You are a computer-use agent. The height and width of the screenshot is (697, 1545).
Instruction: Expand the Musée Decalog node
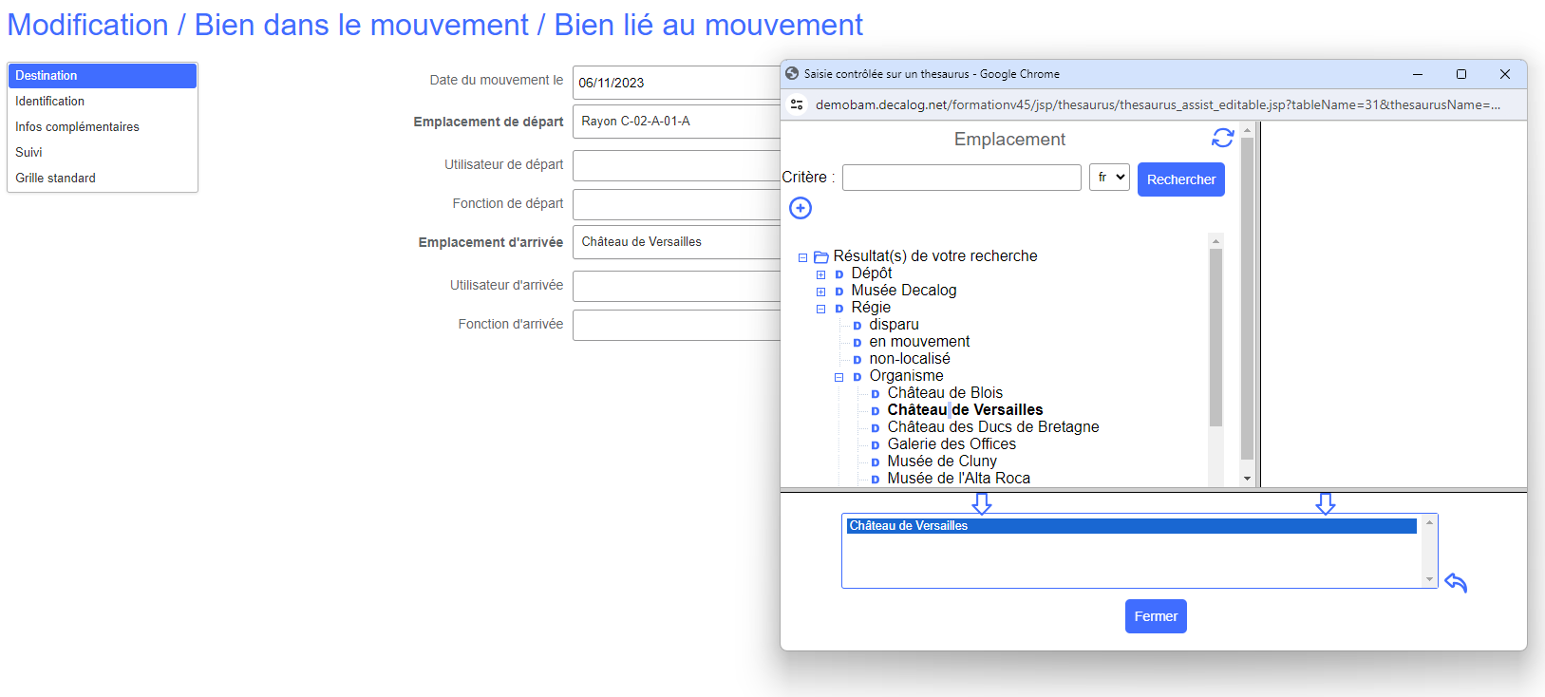point(821,292)
